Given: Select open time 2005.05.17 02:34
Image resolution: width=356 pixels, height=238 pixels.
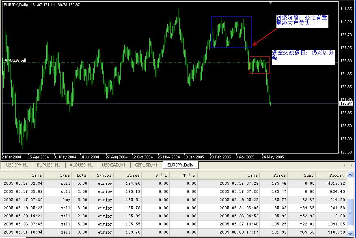Looking at the screenshot, I should click(23, 184).
